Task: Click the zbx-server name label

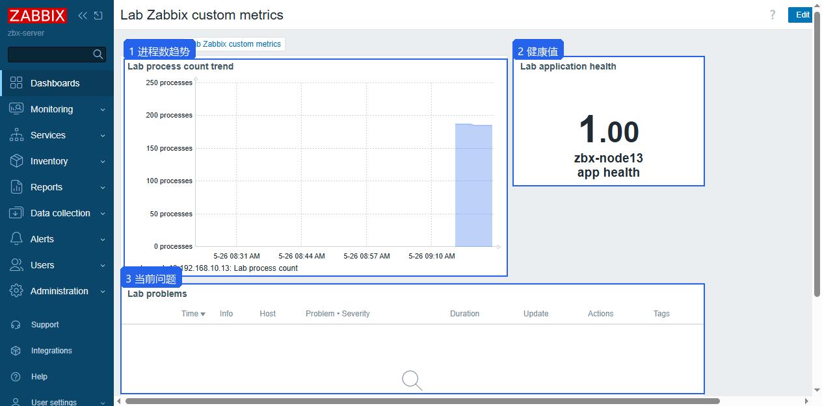Action: click(26, 33)
